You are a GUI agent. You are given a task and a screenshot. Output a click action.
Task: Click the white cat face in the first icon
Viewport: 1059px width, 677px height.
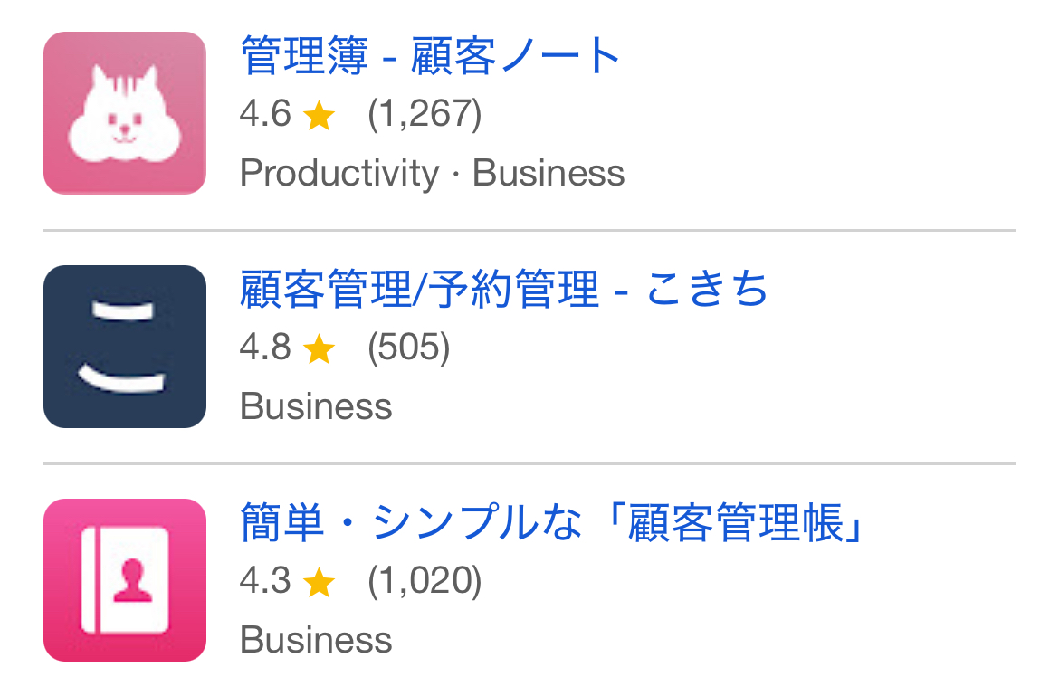(125, 113)
